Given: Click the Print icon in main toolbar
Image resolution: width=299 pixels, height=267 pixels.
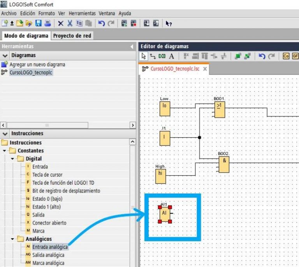Looking at the screenshot, I should 47,23.
